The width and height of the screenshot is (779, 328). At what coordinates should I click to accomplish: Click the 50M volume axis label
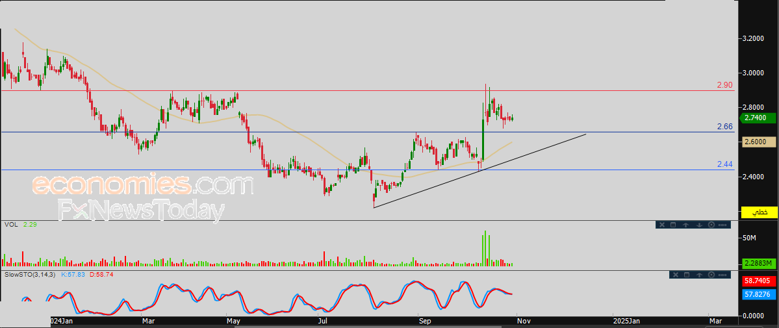(x=749, y=238)
